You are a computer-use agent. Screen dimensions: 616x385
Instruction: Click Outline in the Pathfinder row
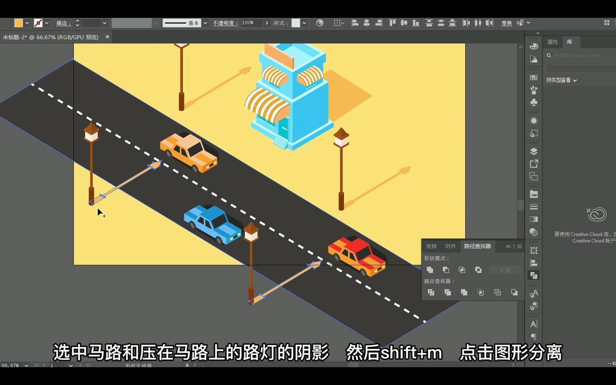pos(498,292)
